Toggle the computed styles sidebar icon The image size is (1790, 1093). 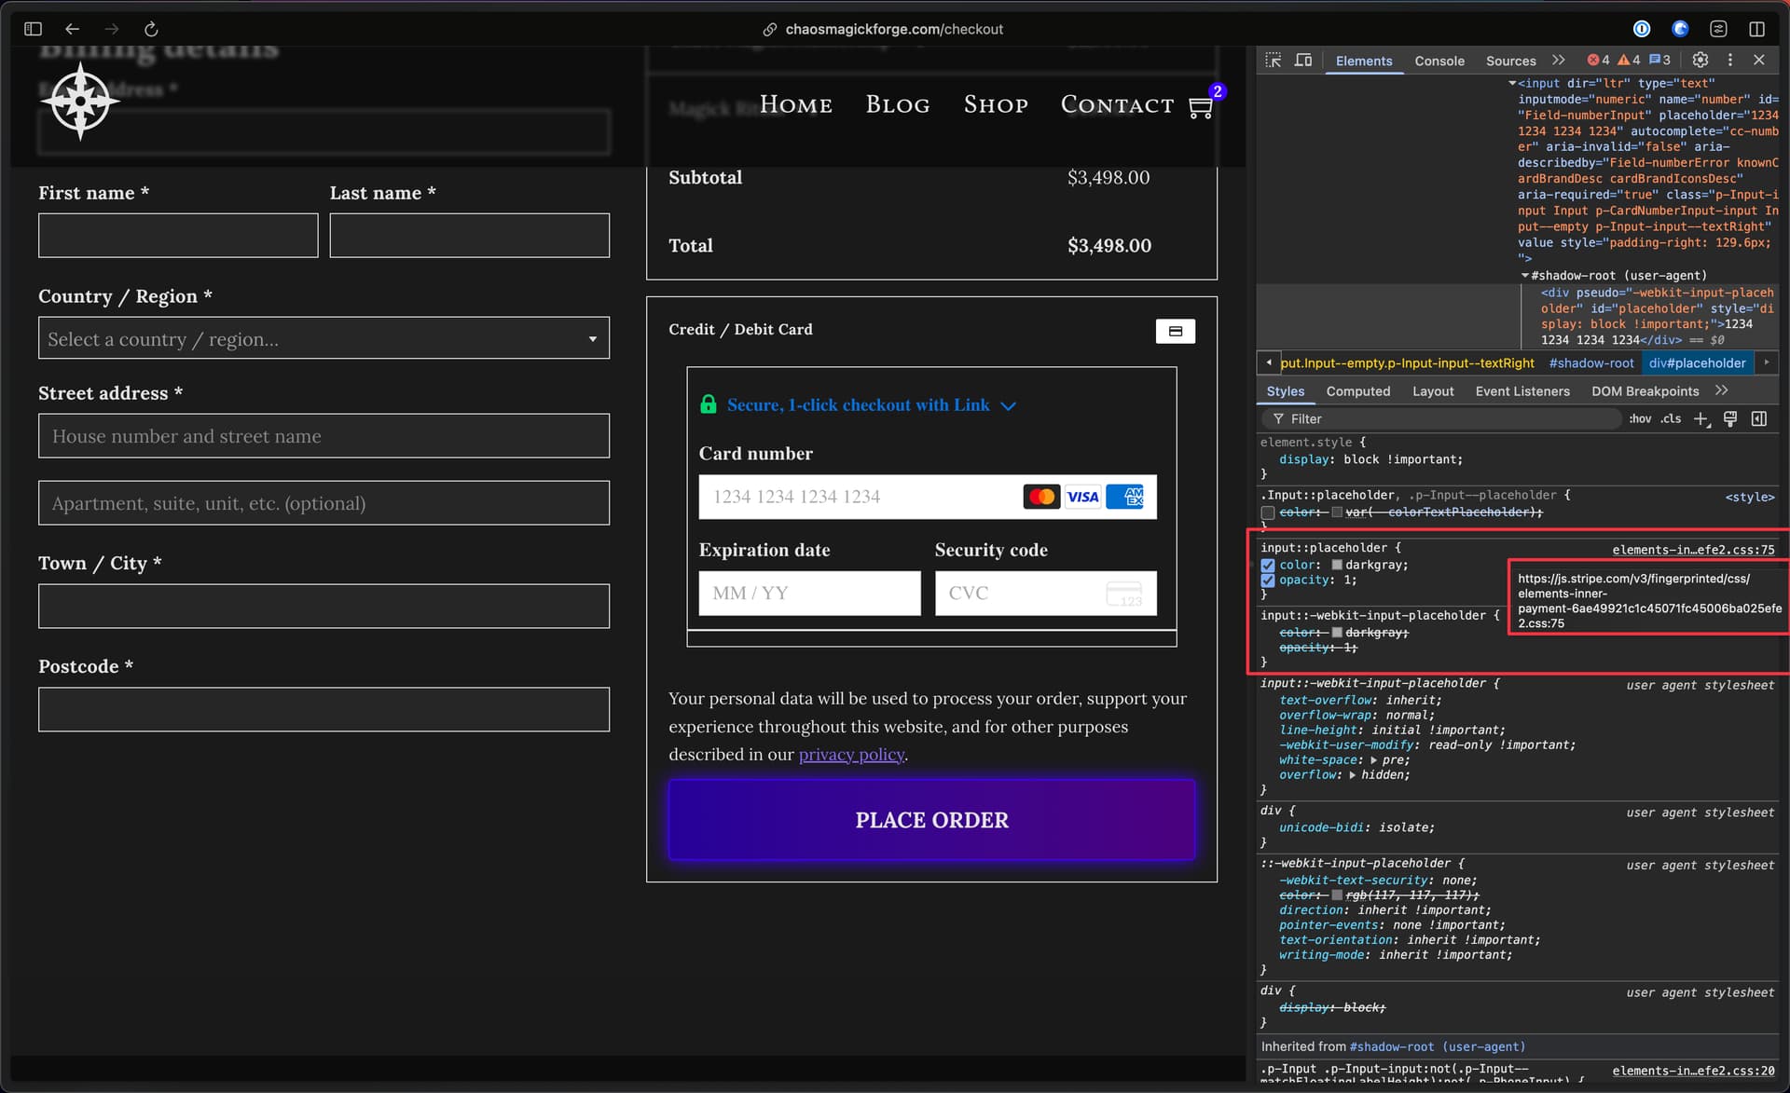[x=1759, y=419]
